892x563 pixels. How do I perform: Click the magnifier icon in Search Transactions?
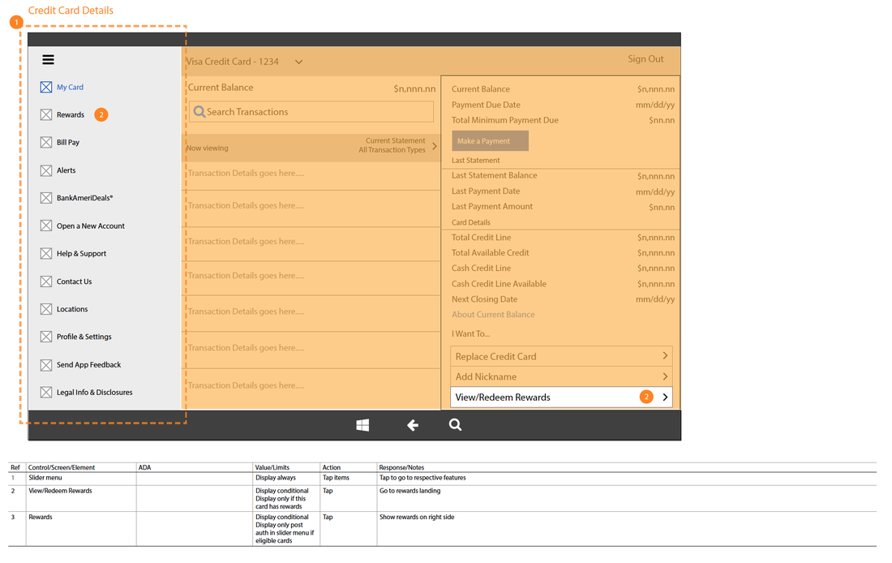[x=199, y=112]
